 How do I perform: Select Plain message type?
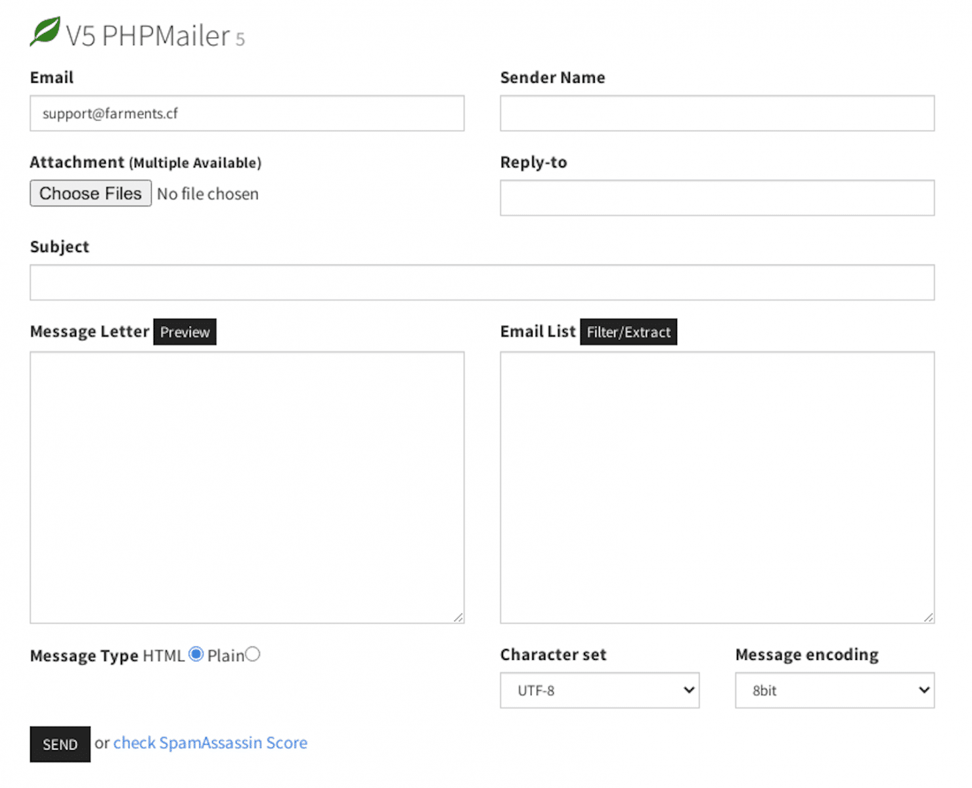(x=253, y=654)
